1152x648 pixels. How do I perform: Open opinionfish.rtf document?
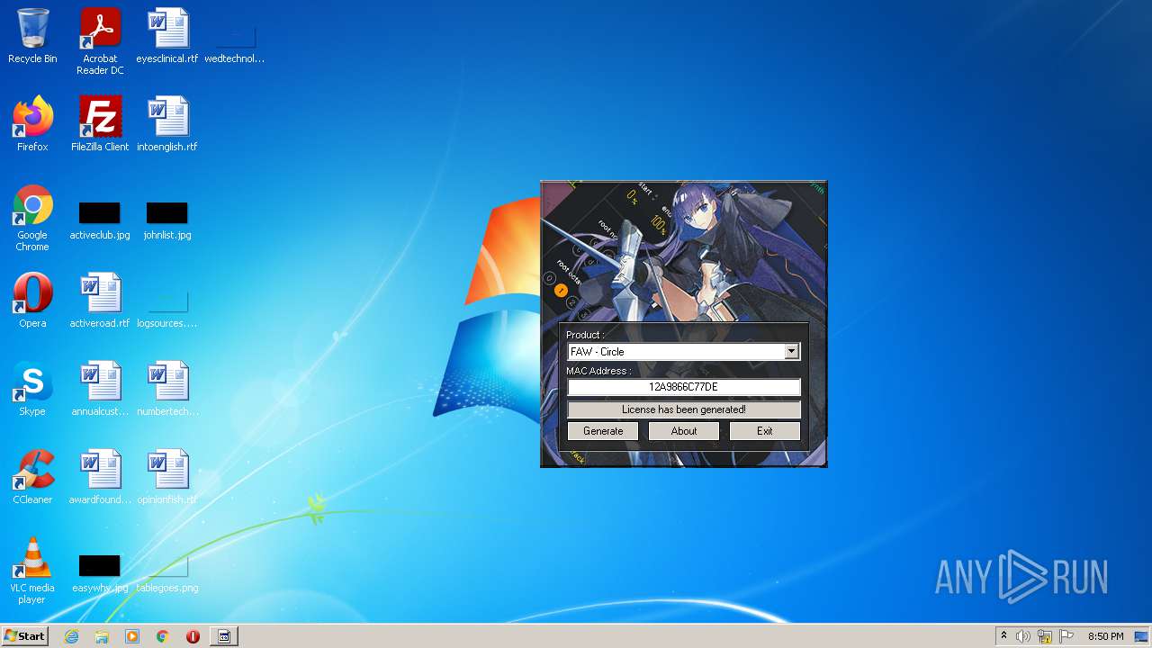[x=167, y=477]
